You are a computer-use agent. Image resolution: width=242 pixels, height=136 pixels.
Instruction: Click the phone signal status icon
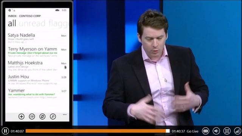[x=14, y=10]
